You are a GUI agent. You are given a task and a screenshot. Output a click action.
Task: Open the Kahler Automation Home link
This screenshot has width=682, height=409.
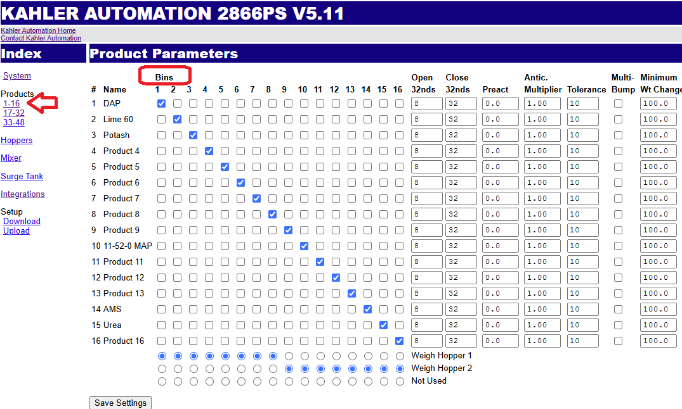(x=38, y=30)
